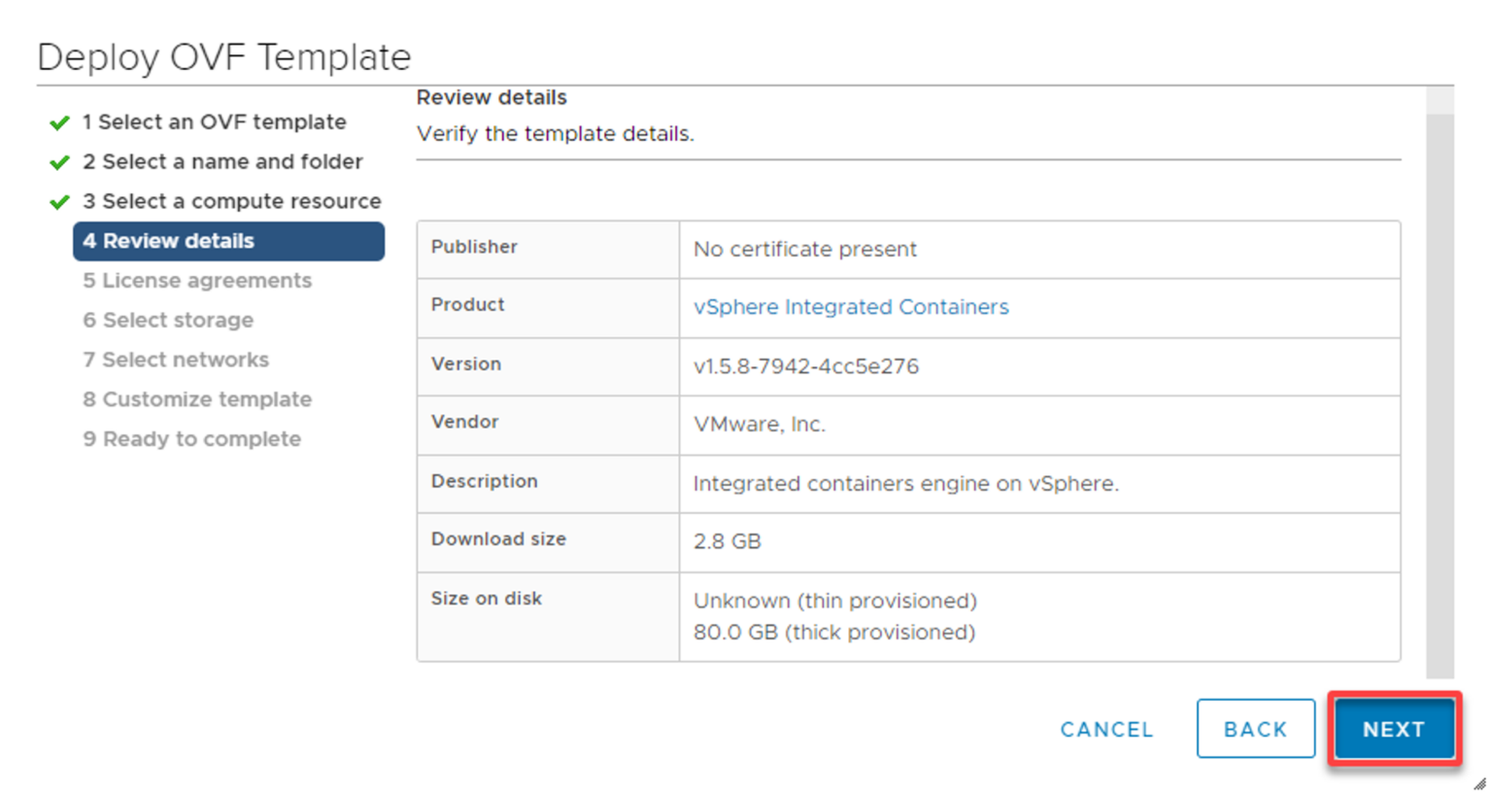Click the BACK button
Image resolution: width=1492 pixels, height=794 pixels.
(x=1255, y=729)
